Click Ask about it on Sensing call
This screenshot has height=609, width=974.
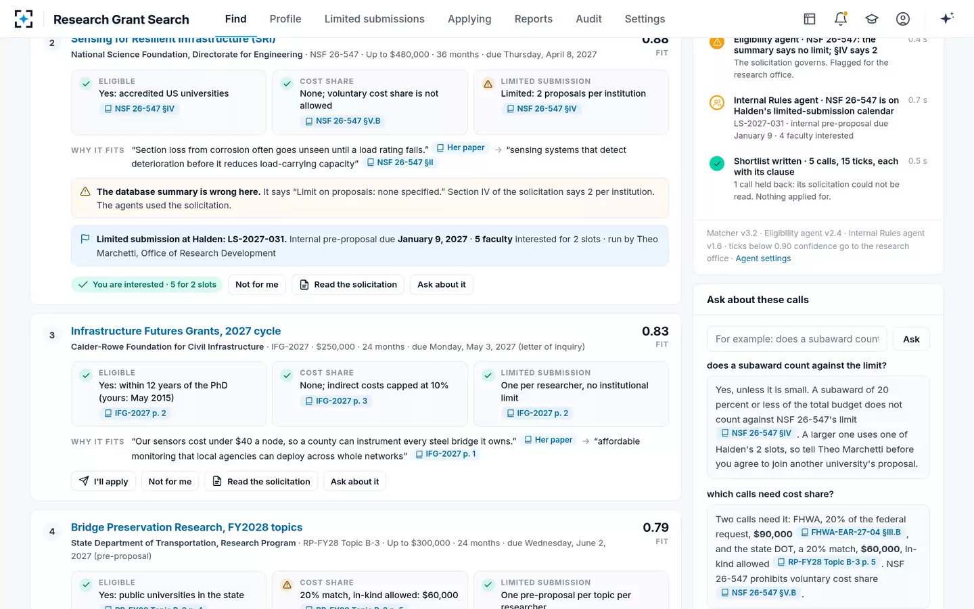click(x=442, y=284)
